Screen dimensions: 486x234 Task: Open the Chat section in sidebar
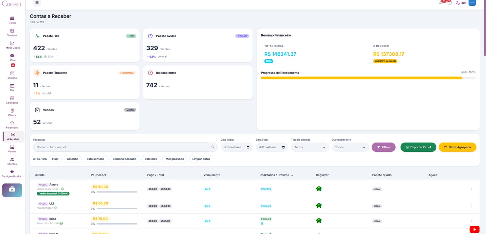[x=12, y=58]
